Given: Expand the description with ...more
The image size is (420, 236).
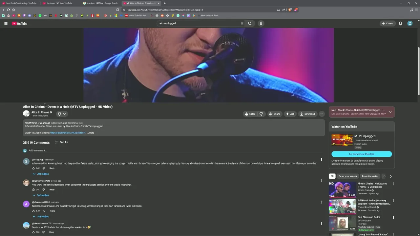Looking at the screenshot, I should [91, 133].
